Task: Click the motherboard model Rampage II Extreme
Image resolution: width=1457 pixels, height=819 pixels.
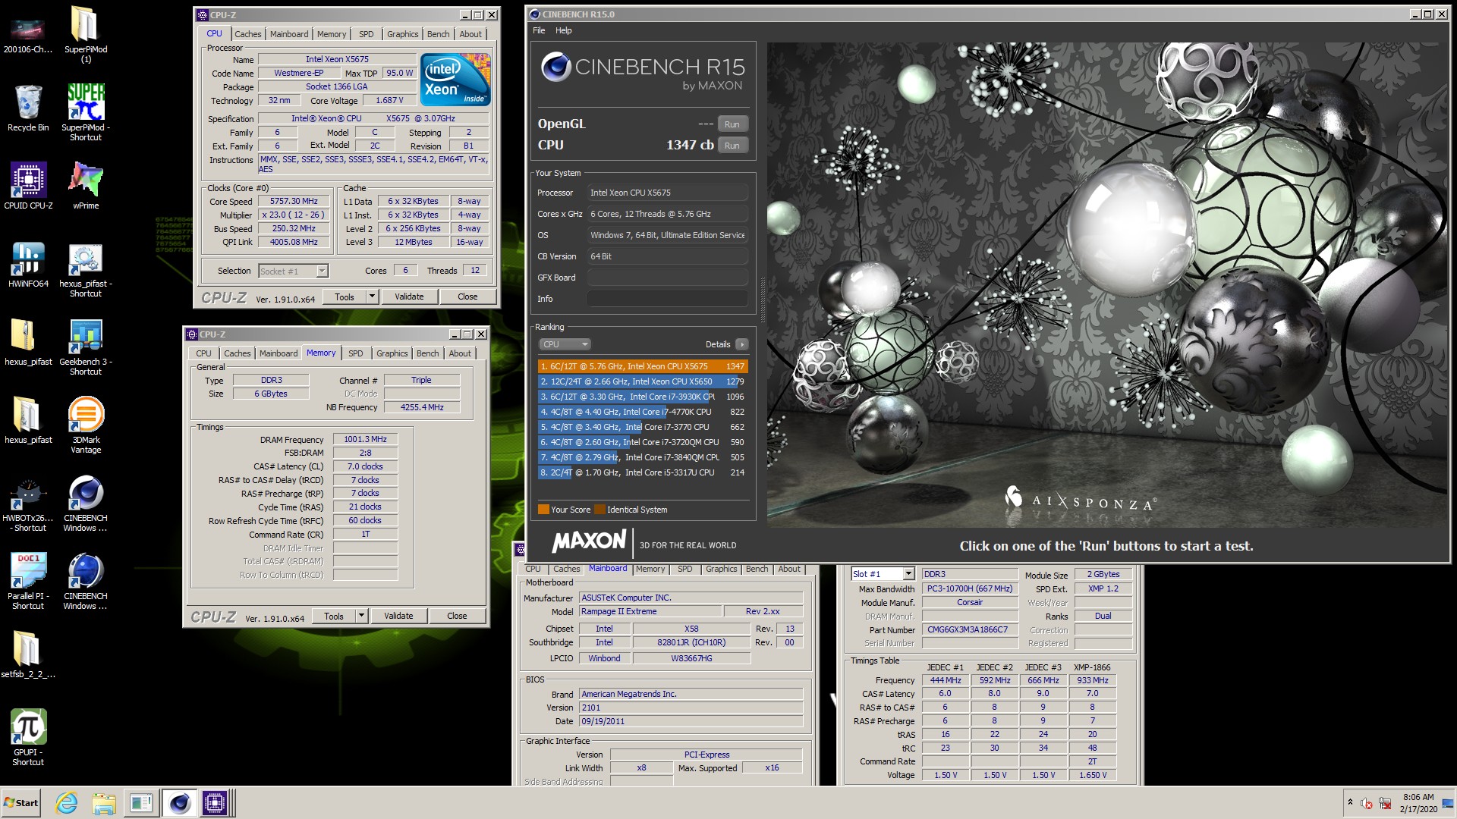Action: pos(650,611)
